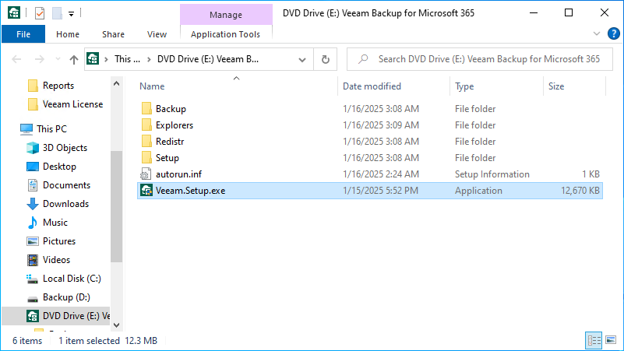Image resolution: width=624 pixels, height=351 pixels.
Task: Click the Veeam icon in the title bar
Action: pos(14,13)
